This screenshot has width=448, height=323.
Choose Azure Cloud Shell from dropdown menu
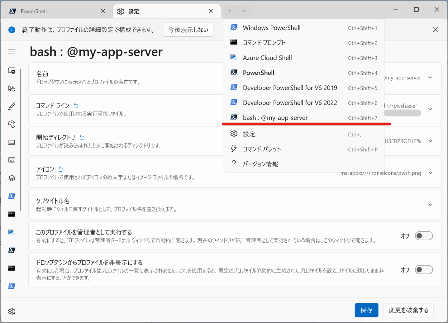[304, 58]
